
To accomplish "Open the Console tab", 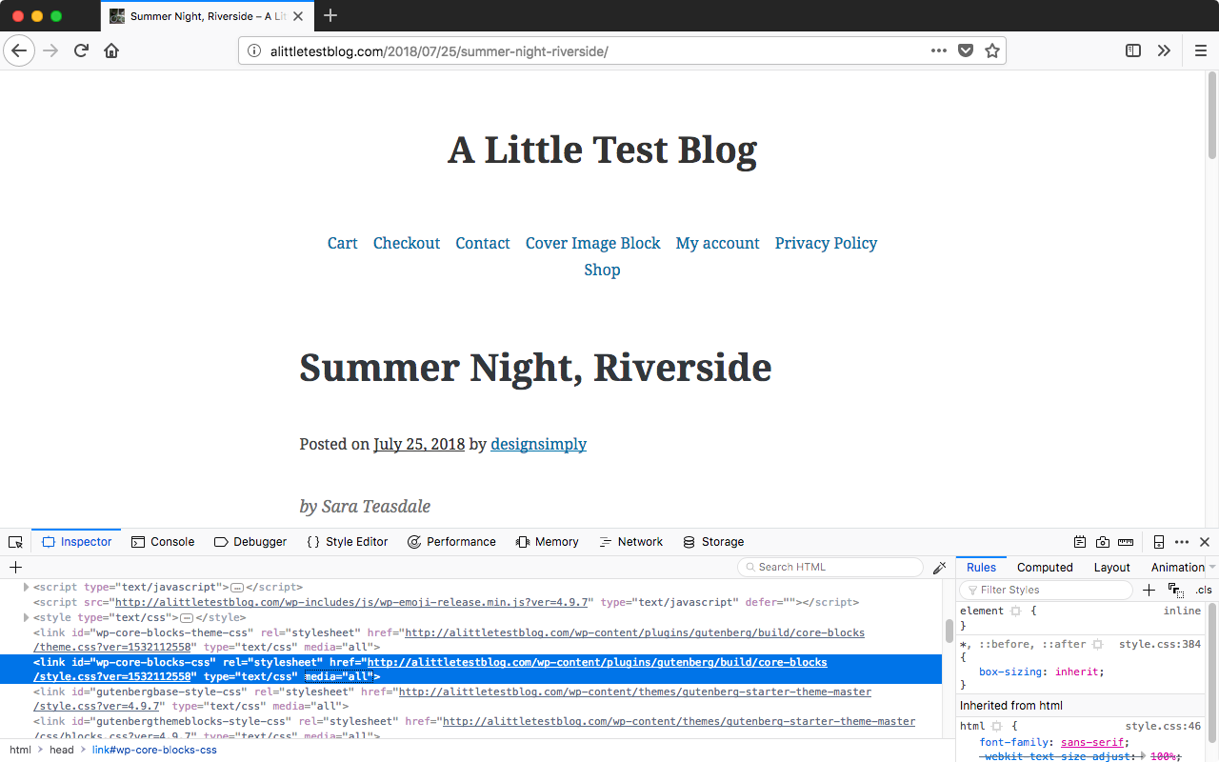I will 163,542.
